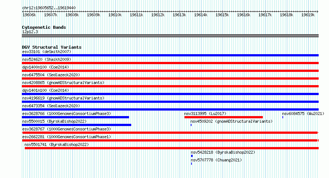Open nsv524620 (Shaikh2009) variant label
This screenshot has width=329, height=178.
47,59
